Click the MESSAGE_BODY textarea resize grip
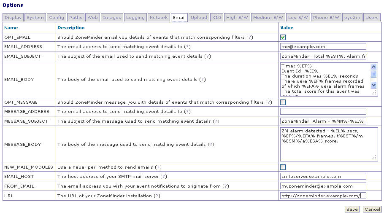Image resolution: width=384 pixels, height=215 pixels. 374,158
